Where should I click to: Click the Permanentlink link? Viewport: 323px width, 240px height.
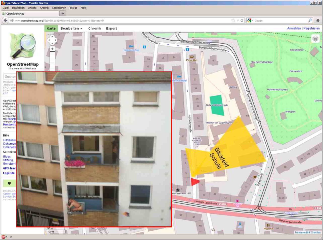point(303,232)
